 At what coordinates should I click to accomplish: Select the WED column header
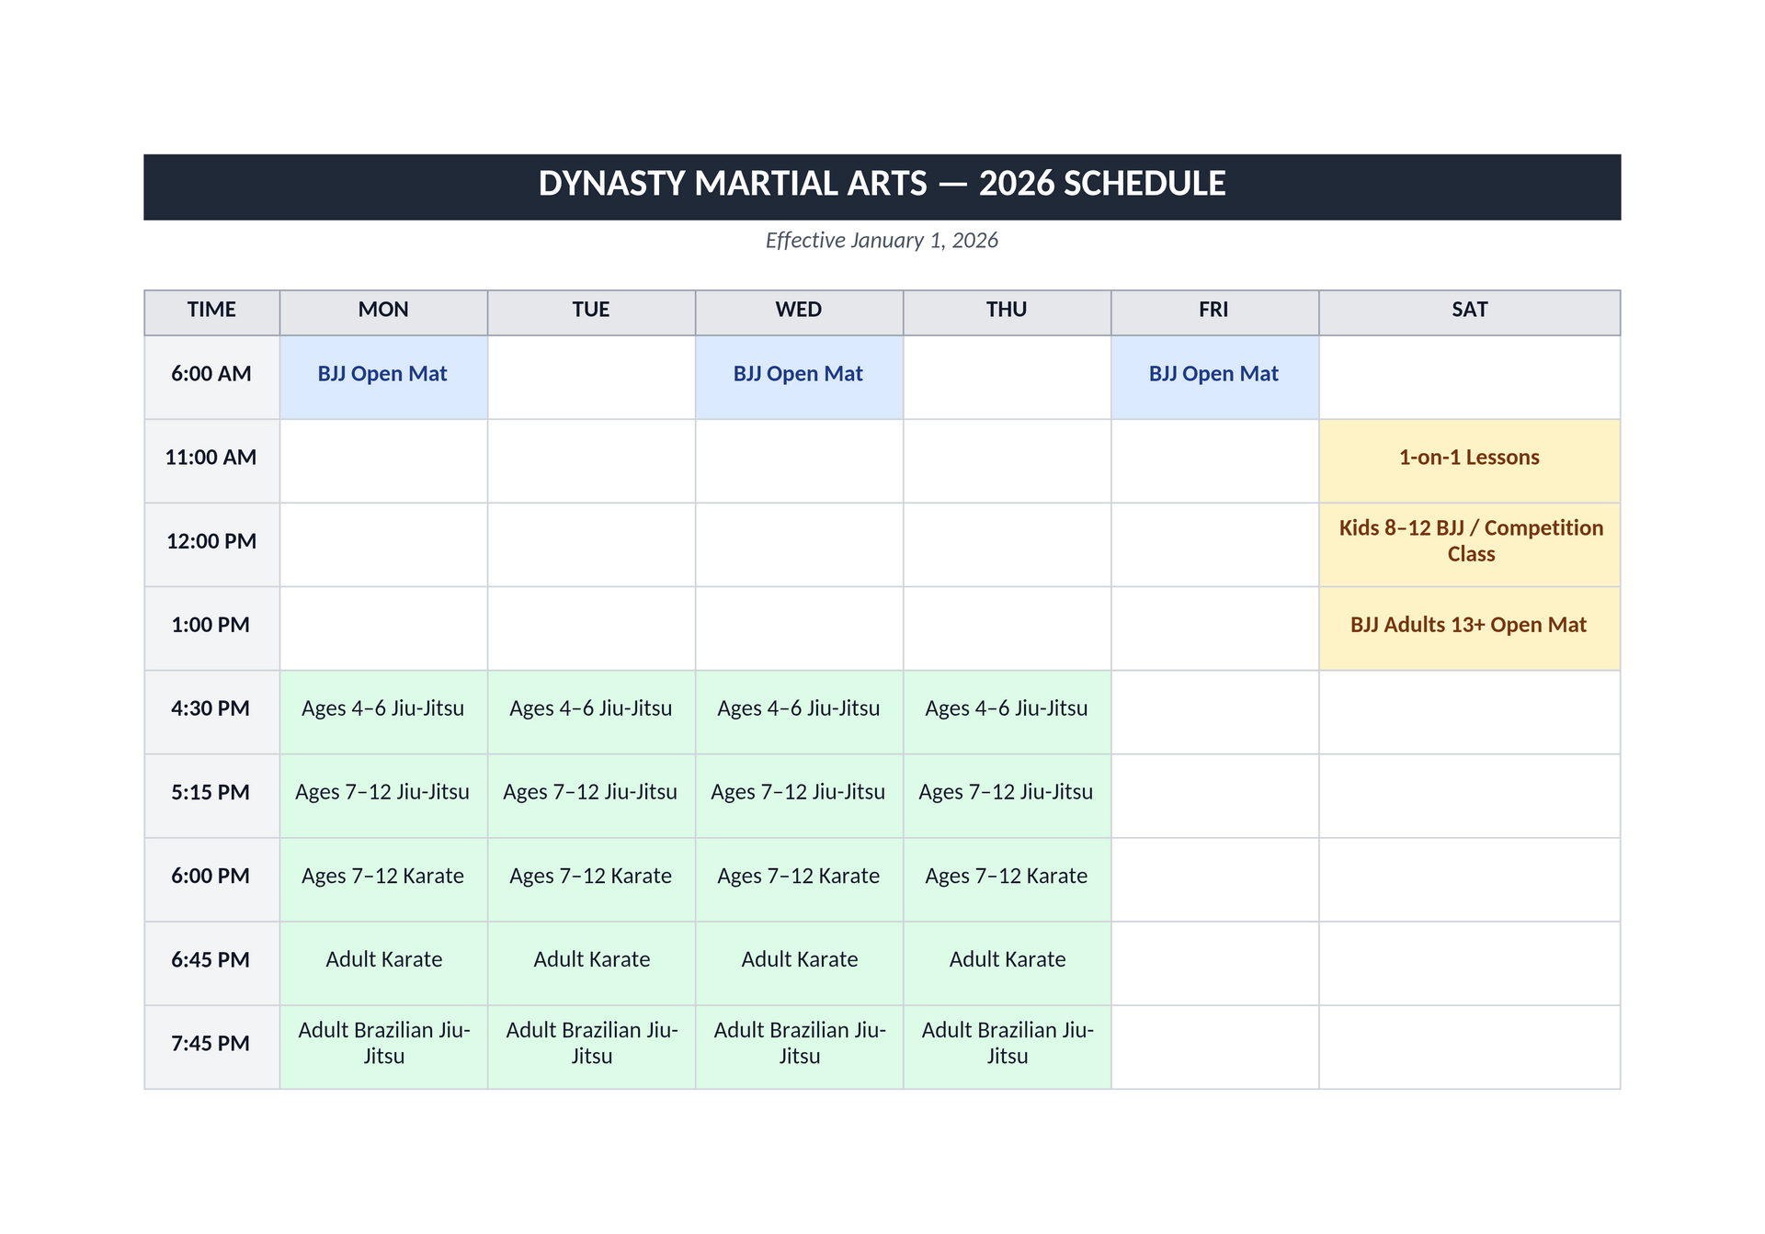(799, 312)
